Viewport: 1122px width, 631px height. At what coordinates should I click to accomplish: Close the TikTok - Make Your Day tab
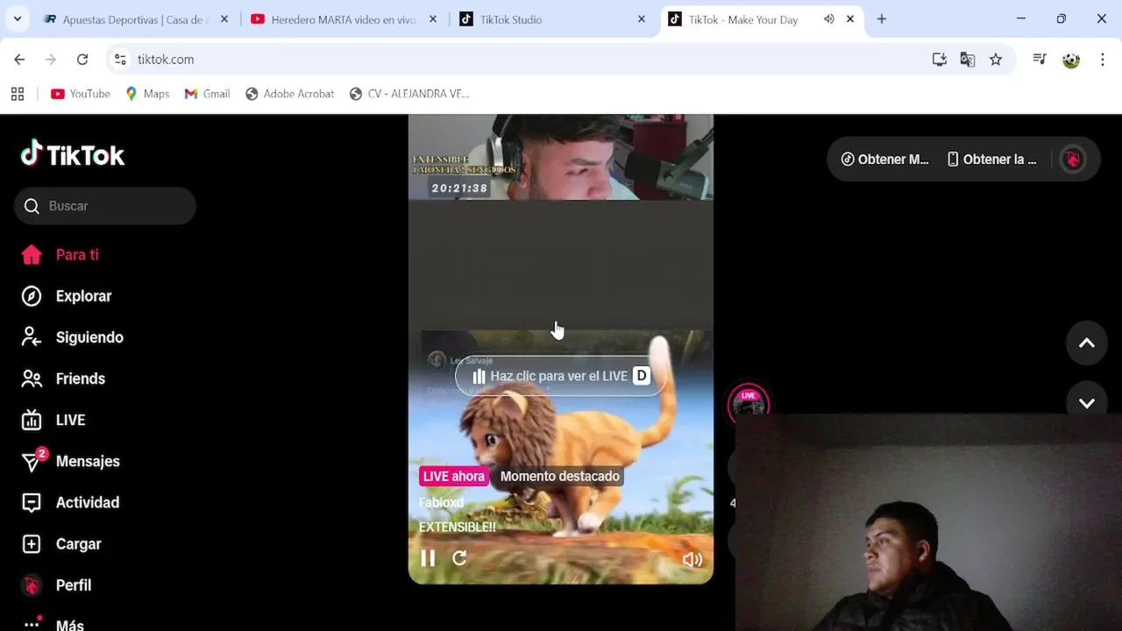tap(850, 19)
